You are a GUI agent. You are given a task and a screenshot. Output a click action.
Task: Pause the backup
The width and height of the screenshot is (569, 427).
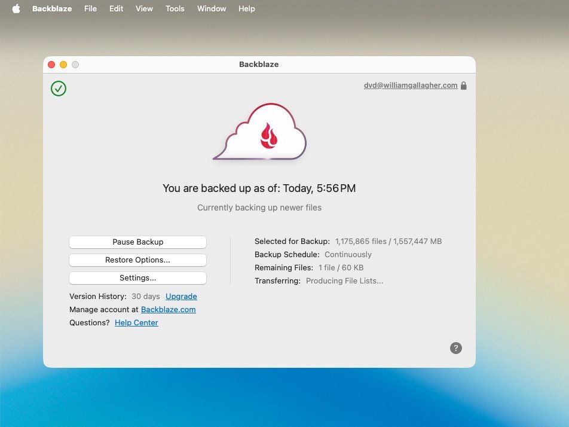(138, 242)
